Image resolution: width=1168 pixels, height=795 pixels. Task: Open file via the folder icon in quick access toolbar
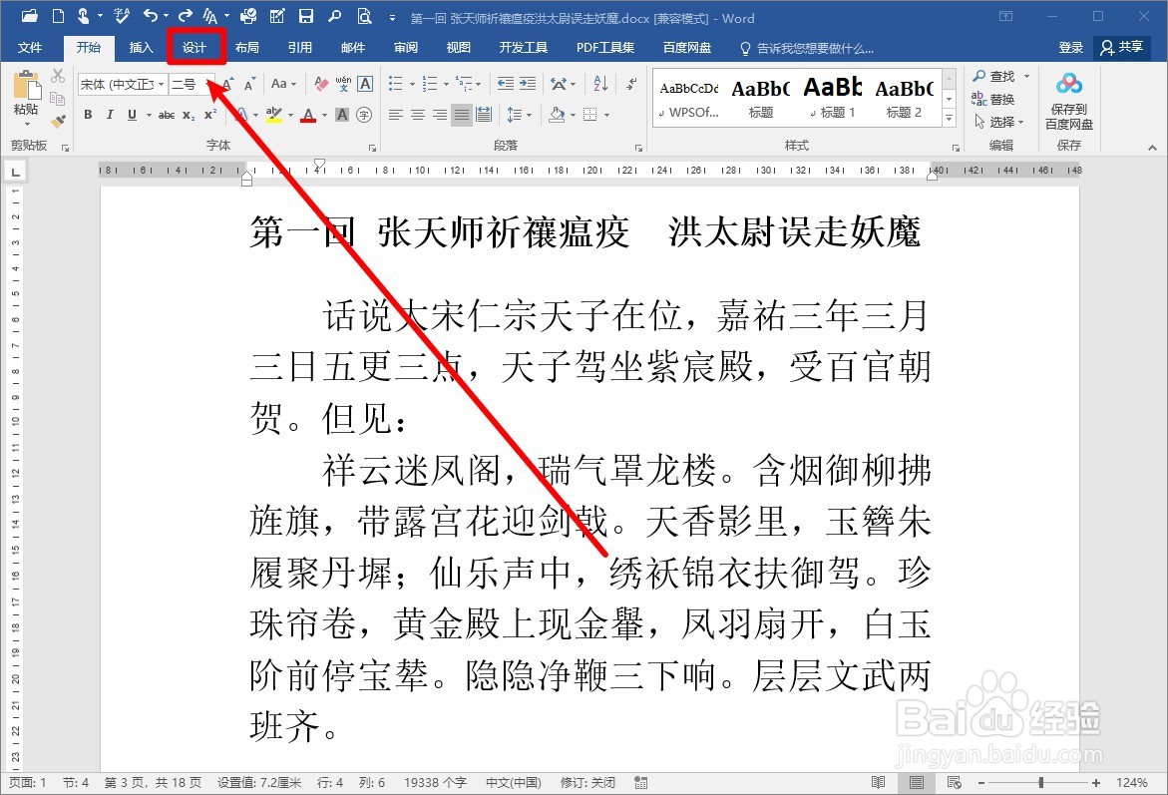(x=30, y=15)
